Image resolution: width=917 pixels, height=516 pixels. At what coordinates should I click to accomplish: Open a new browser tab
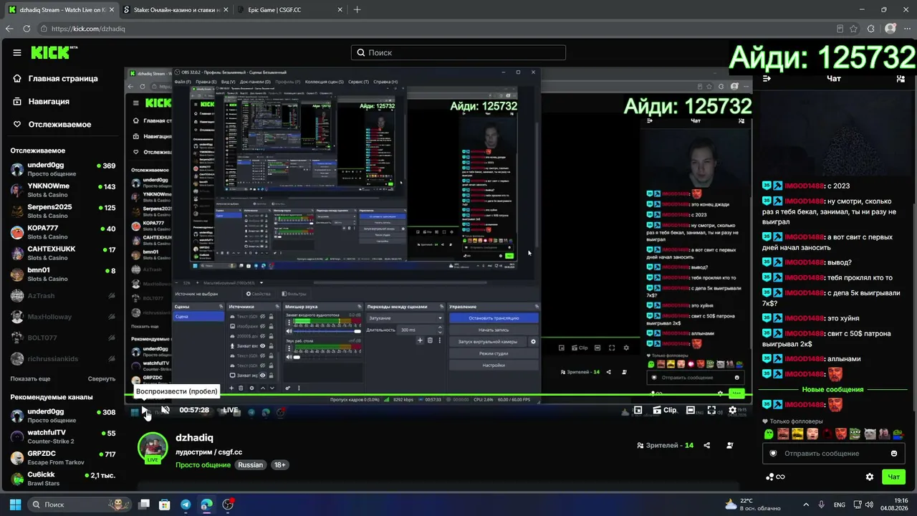(x=357, y=9)
